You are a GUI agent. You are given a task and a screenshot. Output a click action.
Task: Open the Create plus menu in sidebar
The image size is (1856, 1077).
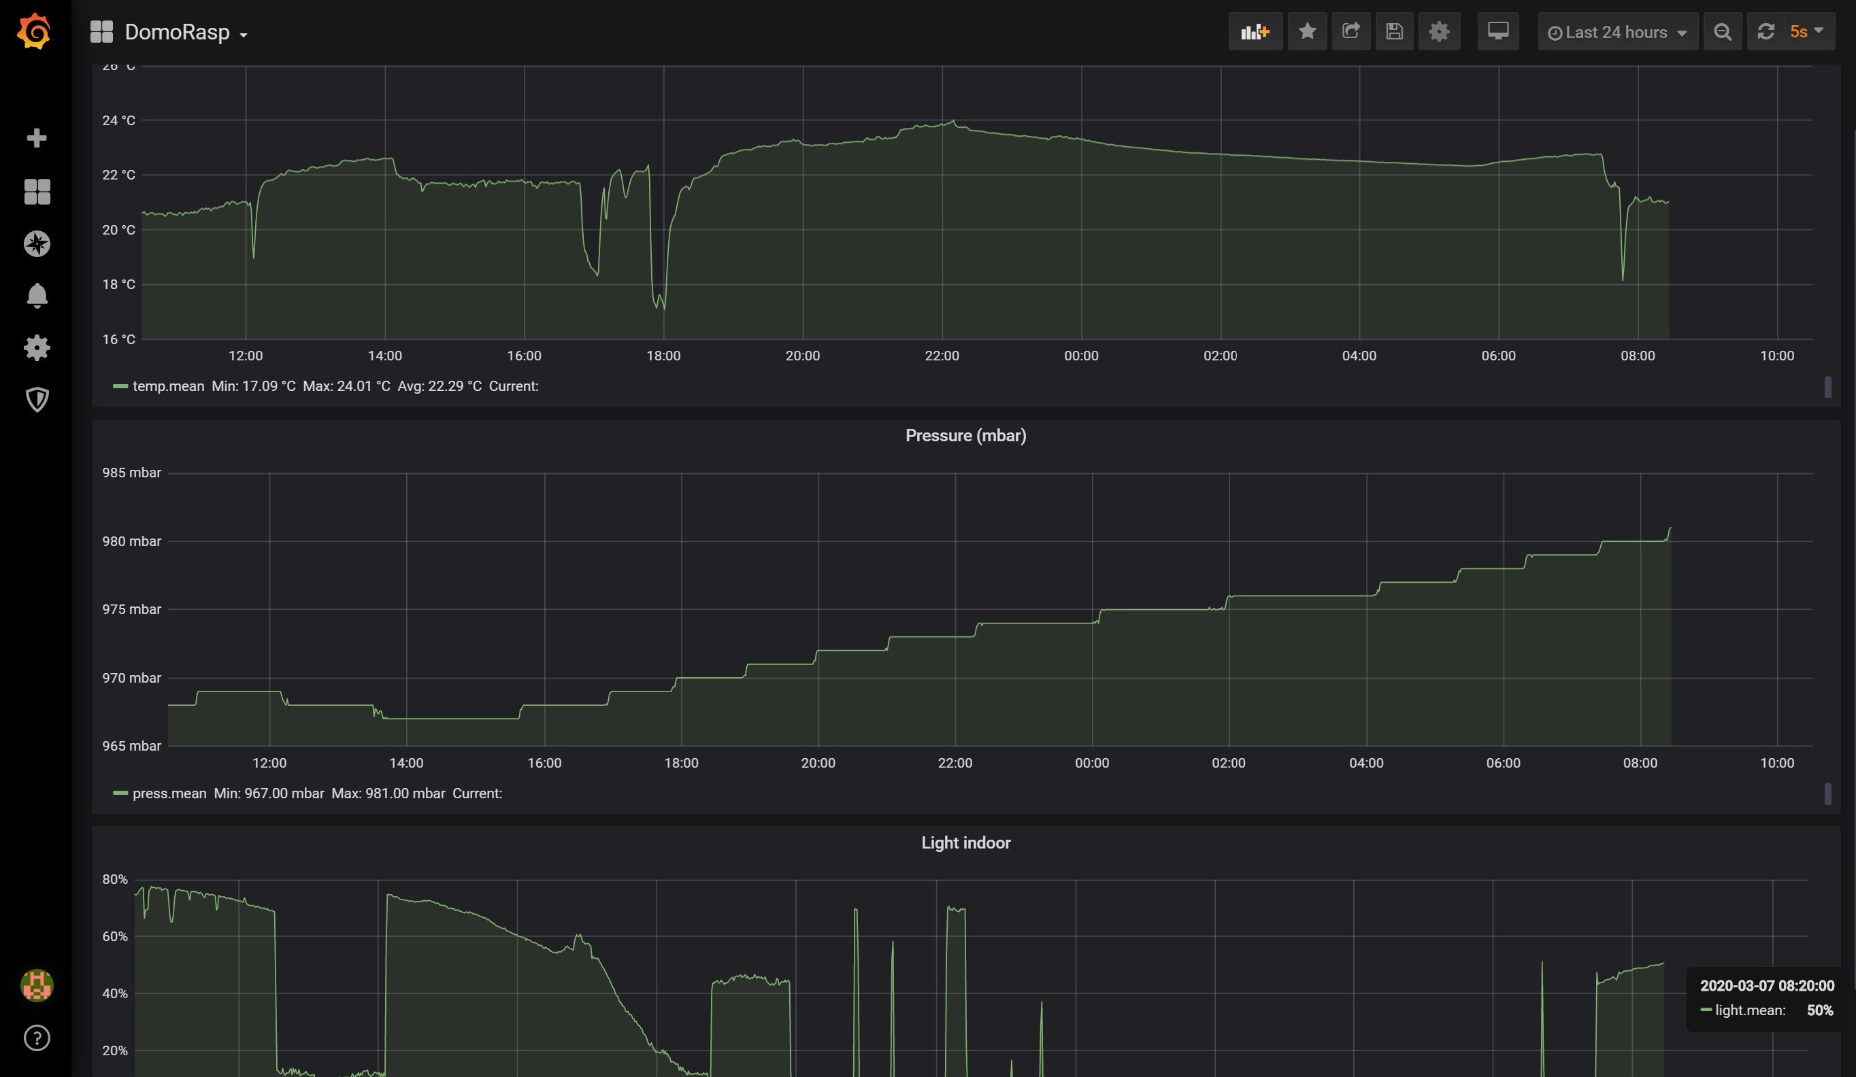tap(37, 139)
